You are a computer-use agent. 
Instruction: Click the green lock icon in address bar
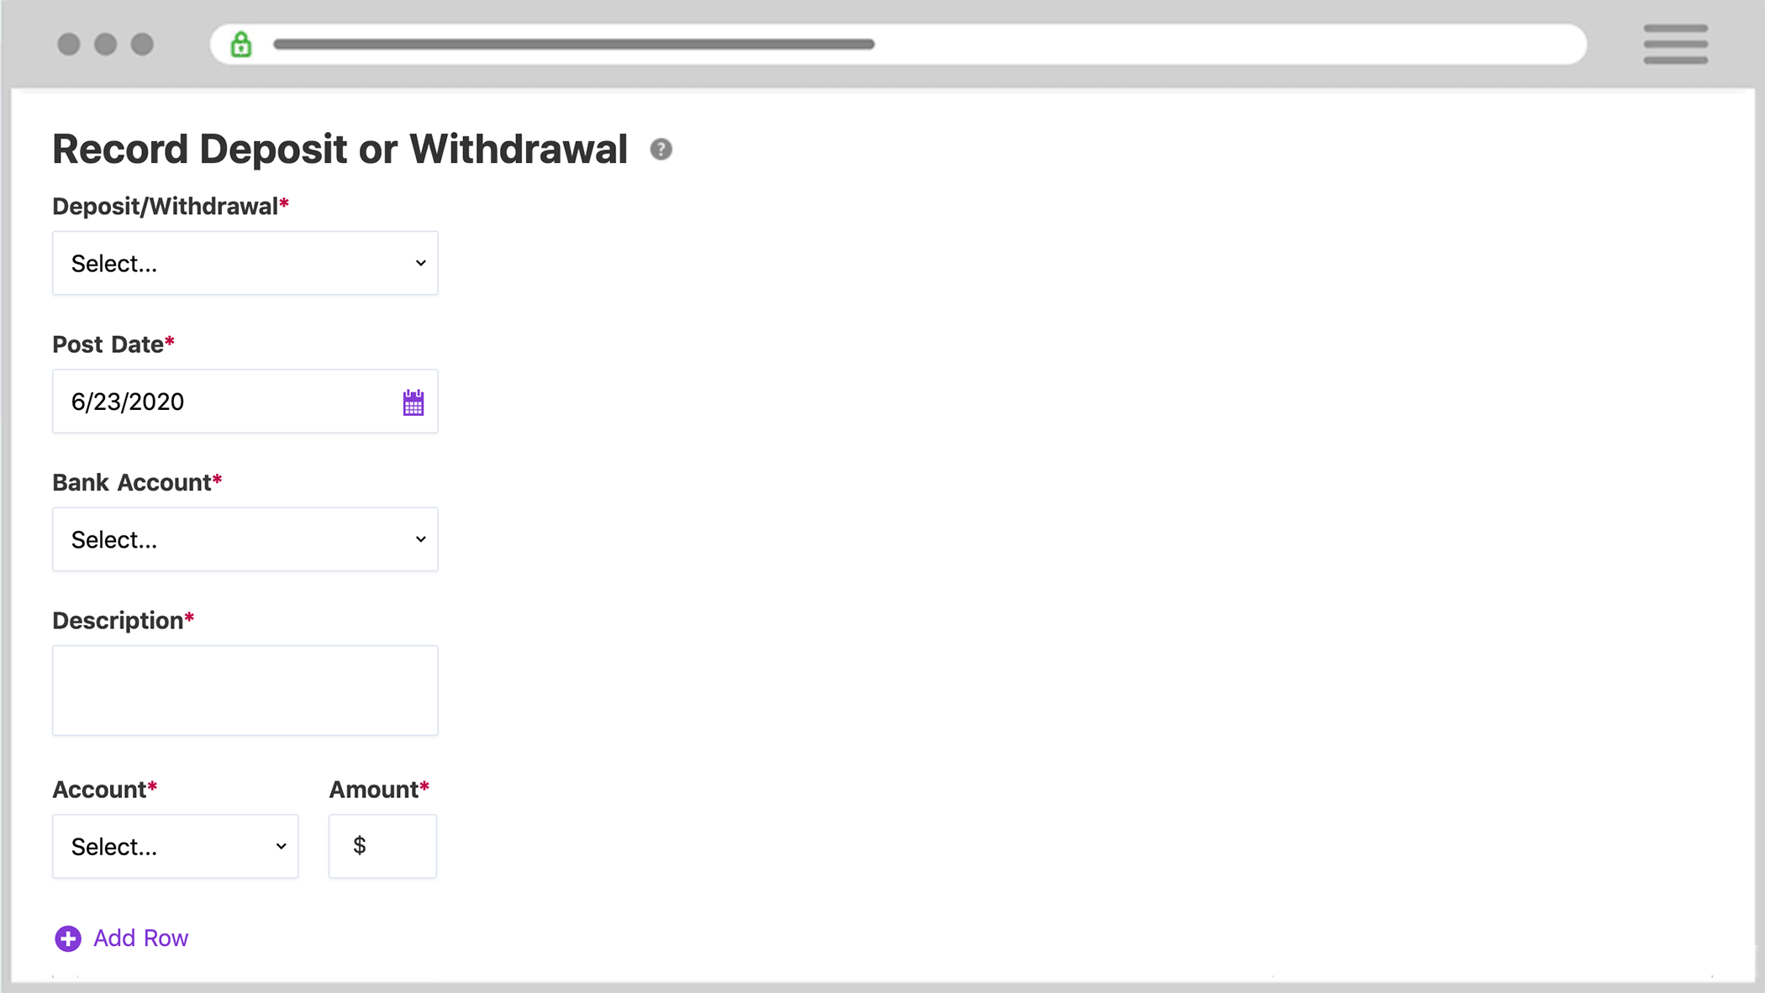pyautogui.click(x=241, y=44)
